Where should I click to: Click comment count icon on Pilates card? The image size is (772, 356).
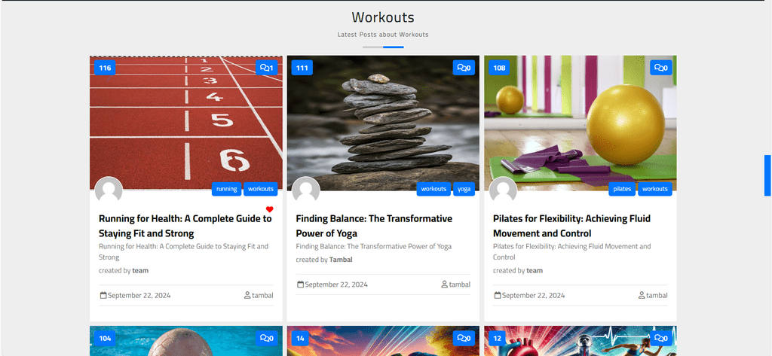tap(660, 68)
